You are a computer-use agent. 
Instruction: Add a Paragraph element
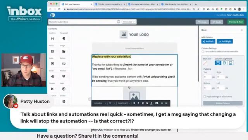point(64,38)
